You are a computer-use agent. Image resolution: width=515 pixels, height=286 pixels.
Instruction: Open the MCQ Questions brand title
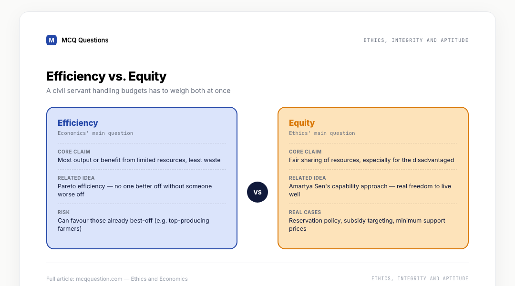(85, 40)
